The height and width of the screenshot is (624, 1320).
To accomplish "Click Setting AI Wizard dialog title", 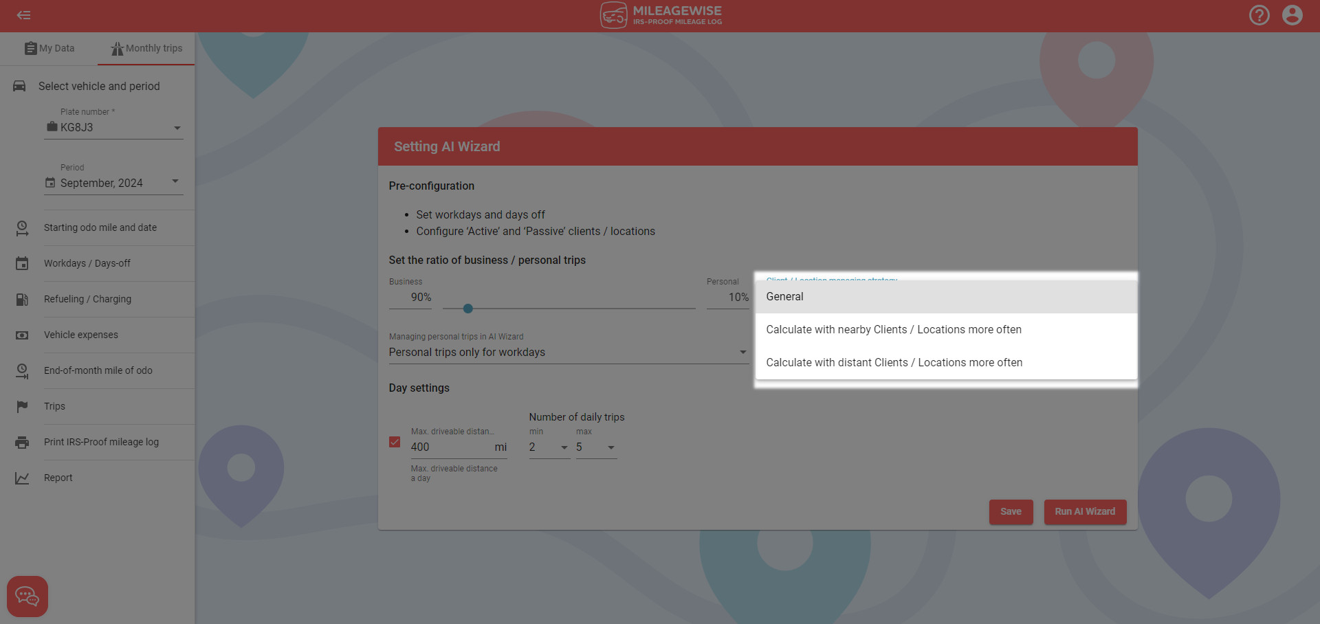I will [447, 146].
